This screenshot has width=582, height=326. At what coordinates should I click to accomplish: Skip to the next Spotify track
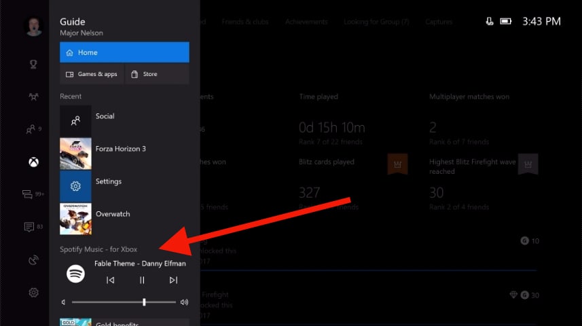coord(173,280)
